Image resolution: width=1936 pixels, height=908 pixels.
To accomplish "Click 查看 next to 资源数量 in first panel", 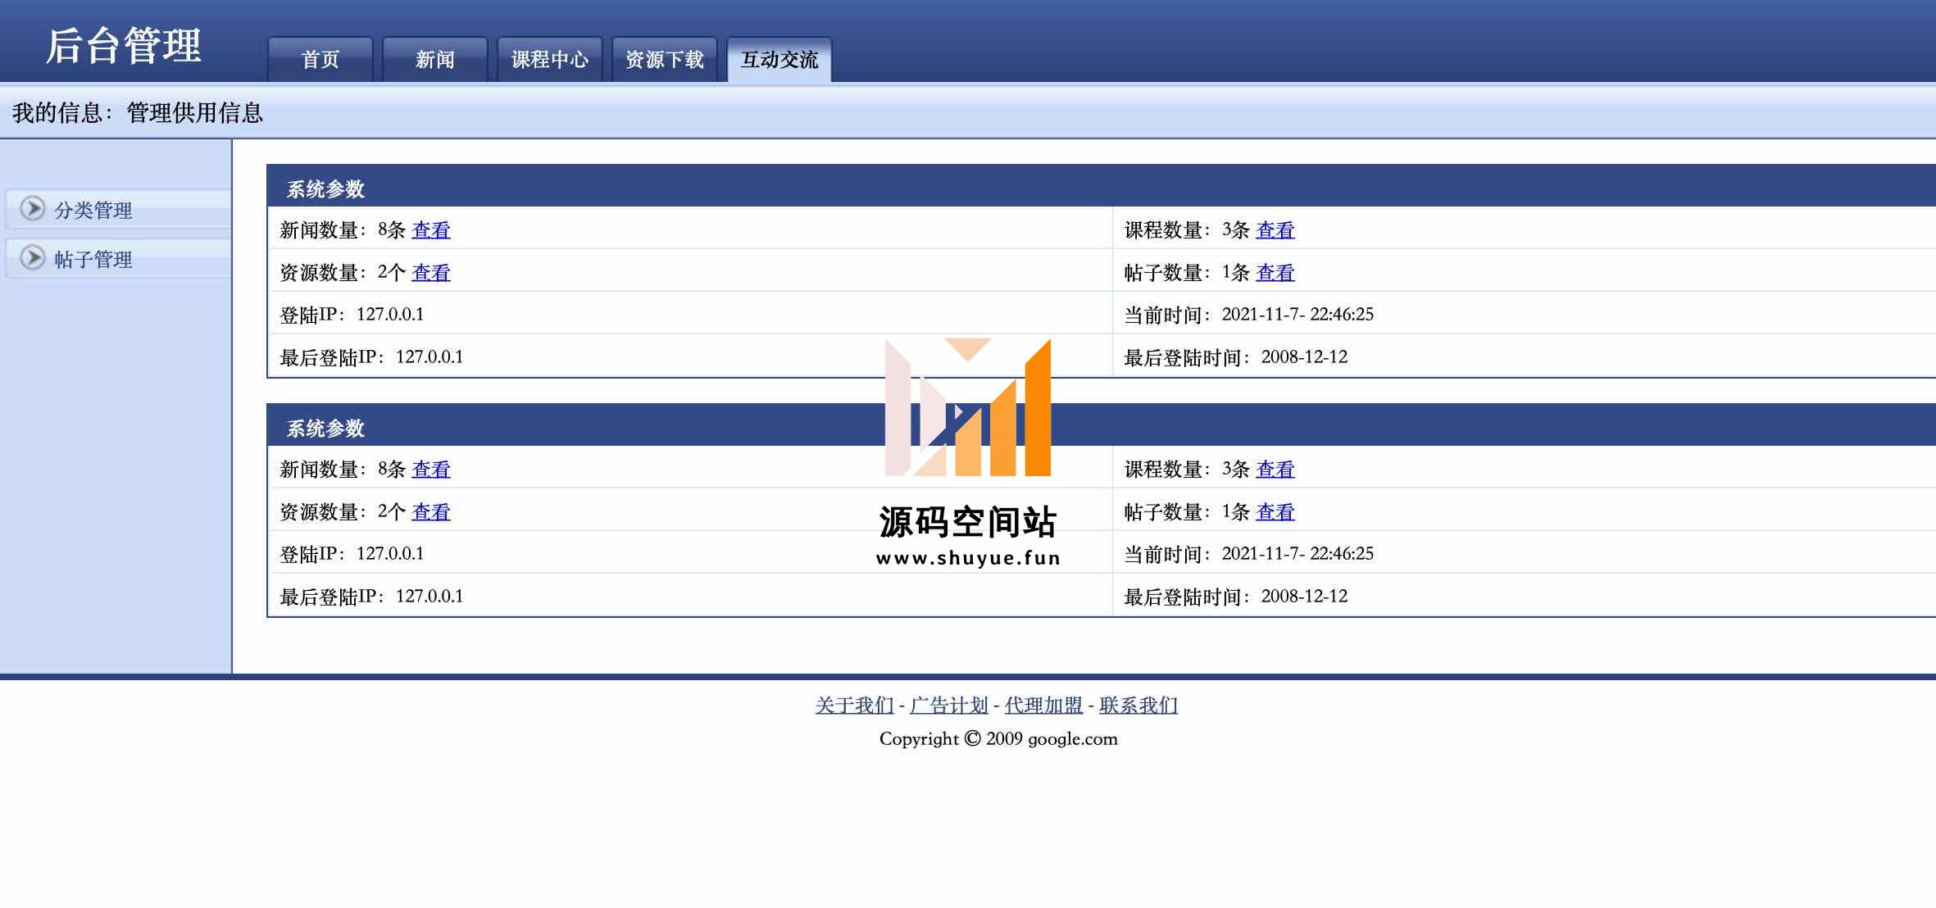I will tap(431, 273).
